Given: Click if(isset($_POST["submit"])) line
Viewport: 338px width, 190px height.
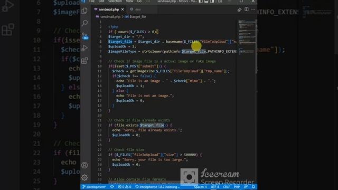Looking at the screenshot, I should coord(137,66).
